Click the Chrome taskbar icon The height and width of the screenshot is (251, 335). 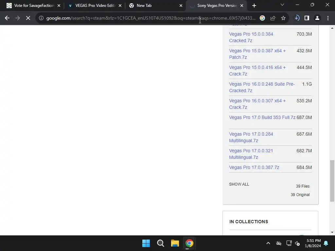pos(189,243)
